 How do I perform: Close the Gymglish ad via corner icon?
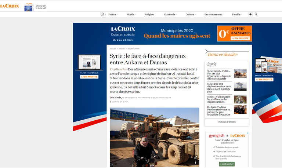coord(247,134)
